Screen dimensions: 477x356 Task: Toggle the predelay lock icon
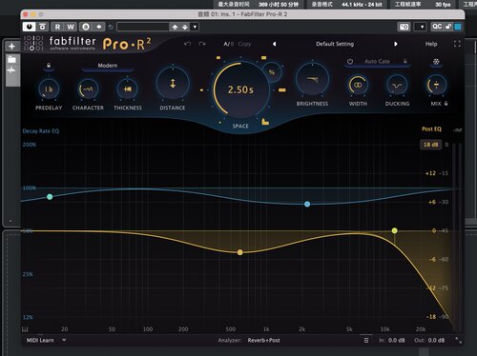(49, 66)
